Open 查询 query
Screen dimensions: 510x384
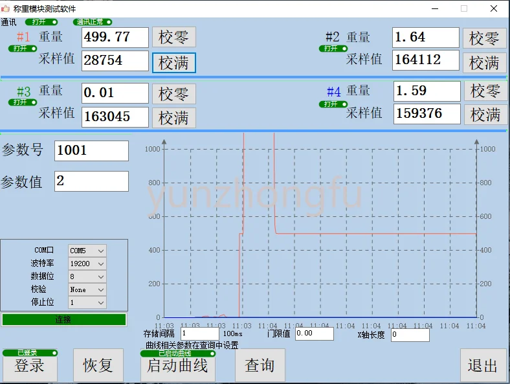[260, 366]
